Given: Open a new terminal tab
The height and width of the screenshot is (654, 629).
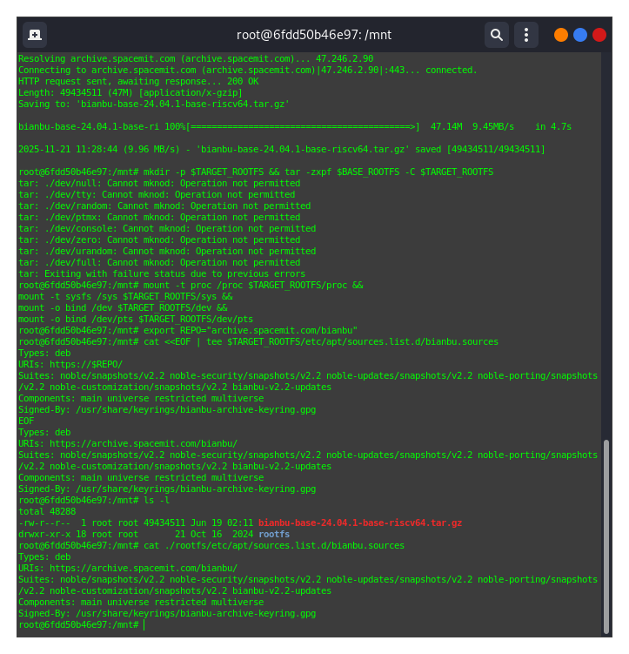Looking at the screenshot, I should 35,35.
